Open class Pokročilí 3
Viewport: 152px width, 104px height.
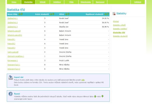pyautogui.click(x=11, y=48)
